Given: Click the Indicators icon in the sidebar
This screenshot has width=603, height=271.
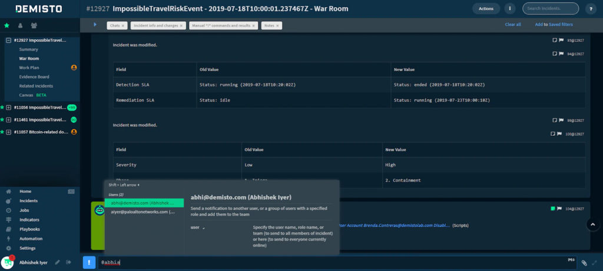Looking at the screenshot, I should coord(8,220).
